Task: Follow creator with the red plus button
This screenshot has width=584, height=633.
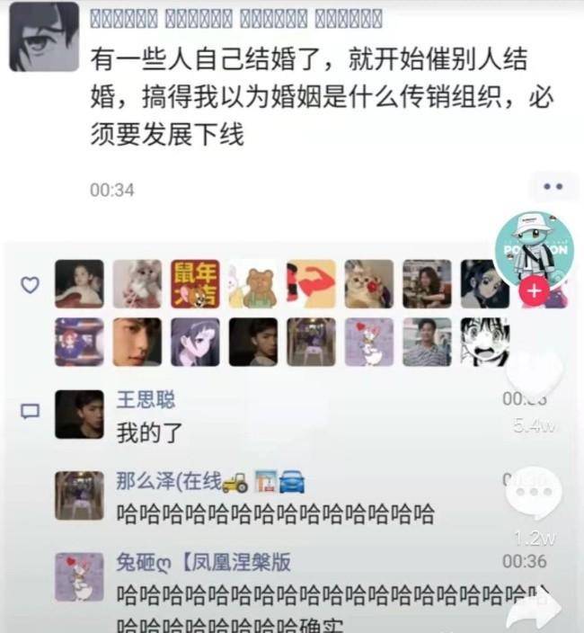Action: (534, 290)
